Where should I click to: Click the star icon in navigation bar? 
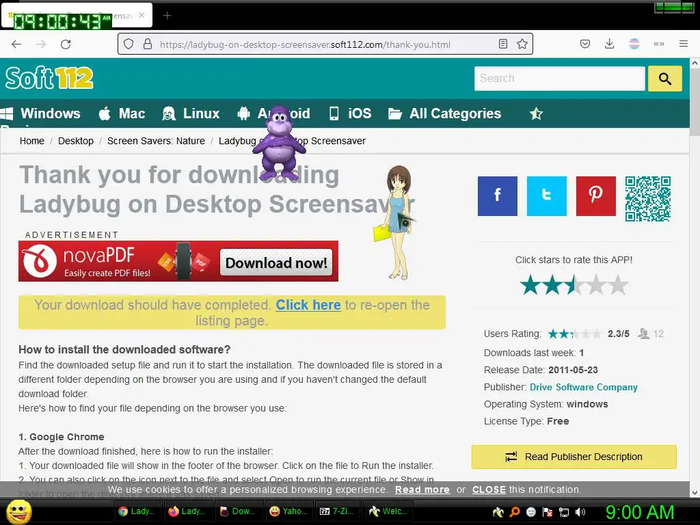tap(536, 114)
